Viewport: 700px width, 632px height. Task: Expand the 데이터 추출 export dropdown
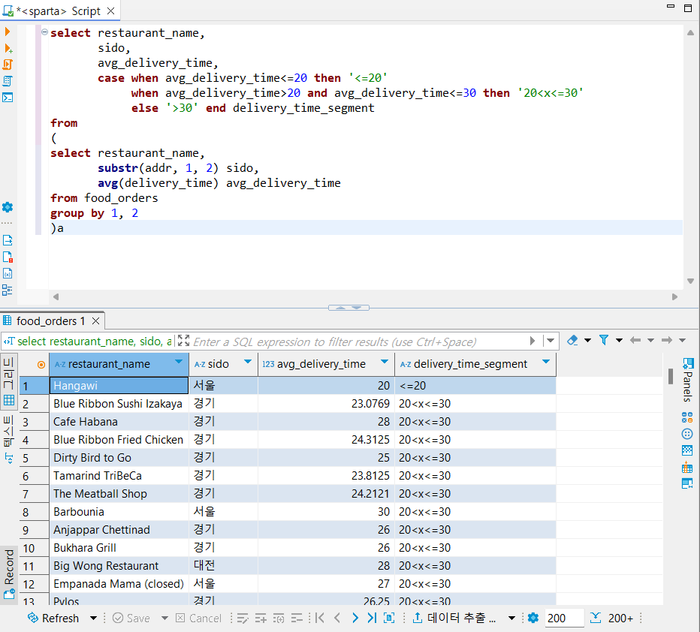click(x=511, y=618)
